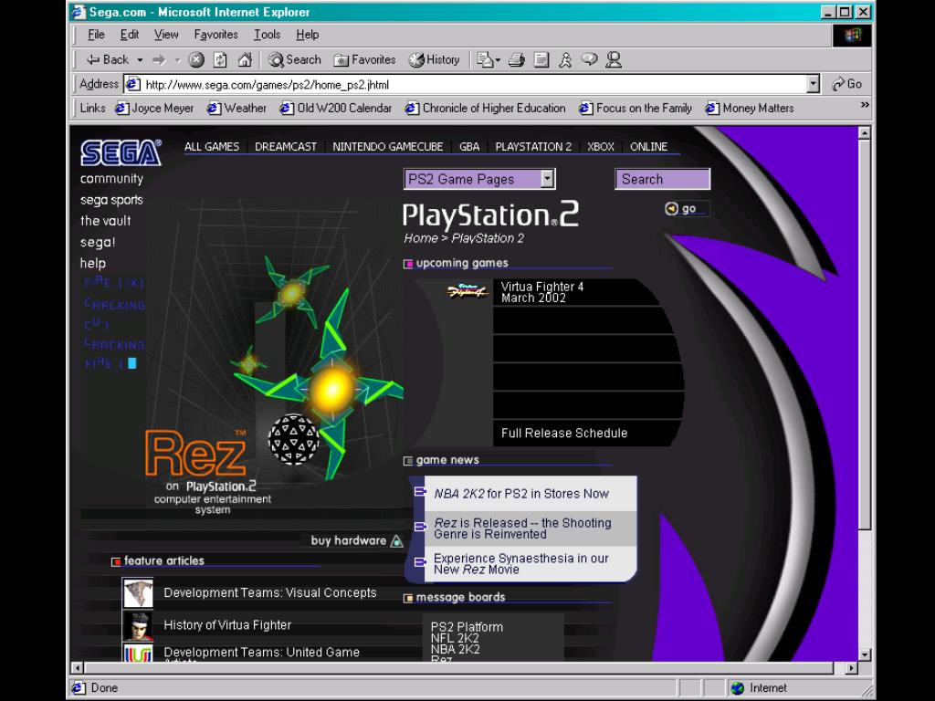935x701 pixels.
Task: Click the Forward arrow button
Action: [x=159, y=59]
